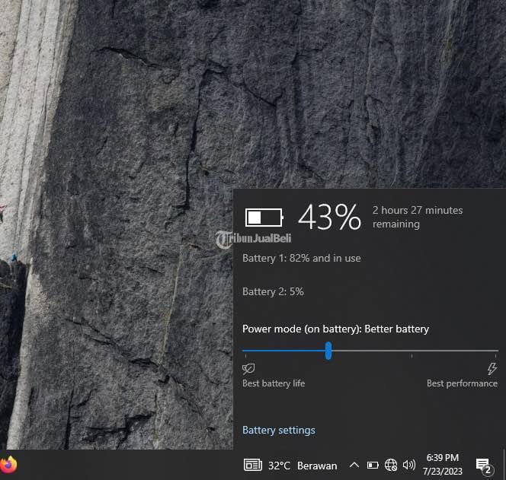The height and width of the screenshot is (480, 506).
Task: Click the 43% battery percentage text
Action: click(x=329, y=218)
